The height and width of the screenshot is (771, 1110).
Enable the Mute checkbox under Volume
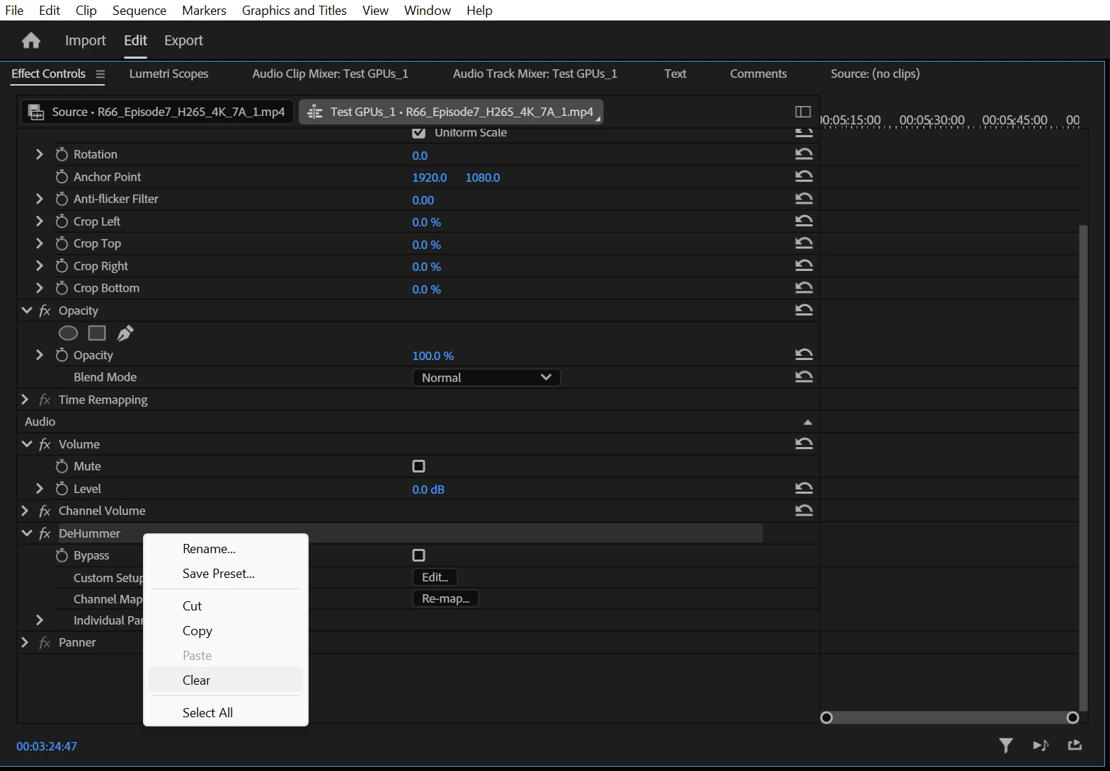pyautogui.click(x=419, y=466)
